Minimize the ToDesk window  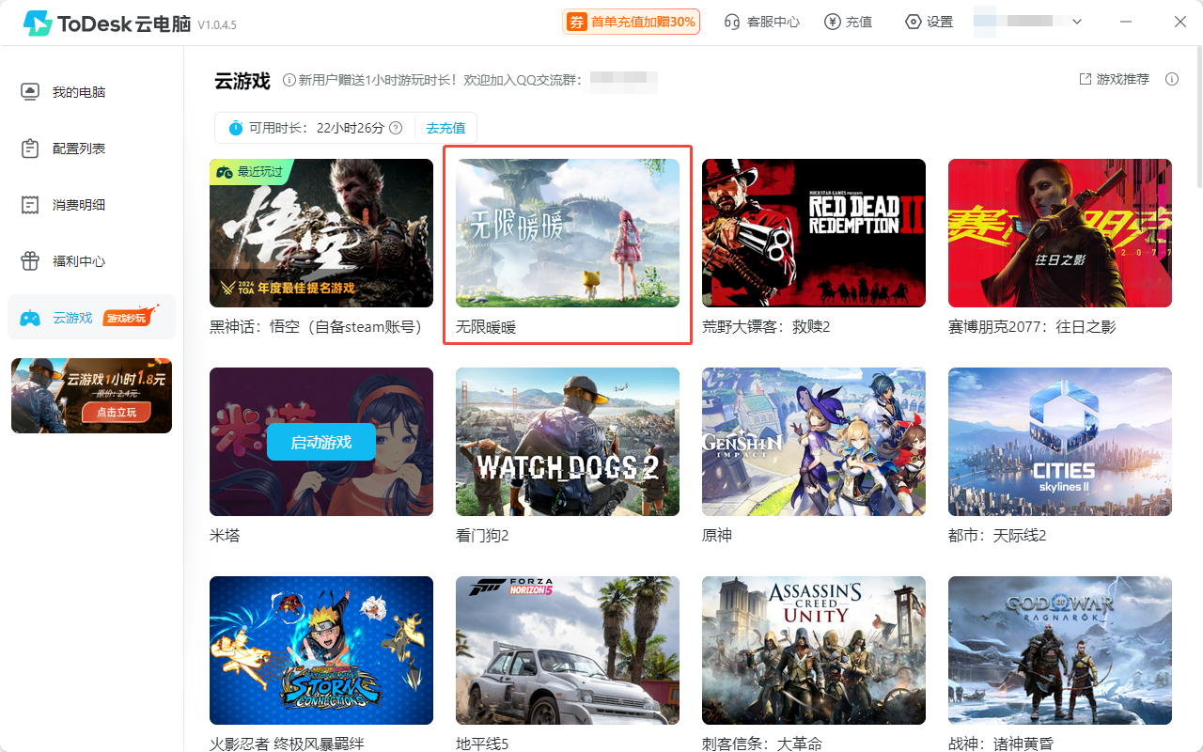point(1128,22)
